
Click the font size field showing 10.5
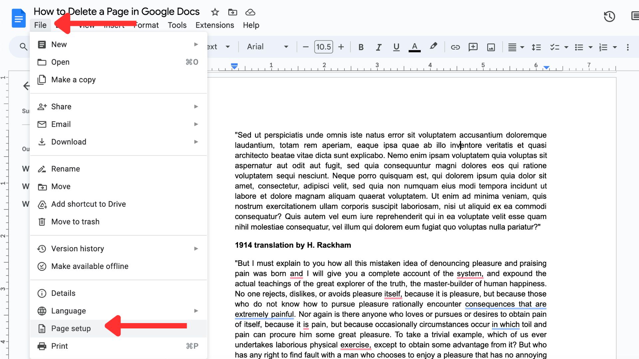coord(323,47)
